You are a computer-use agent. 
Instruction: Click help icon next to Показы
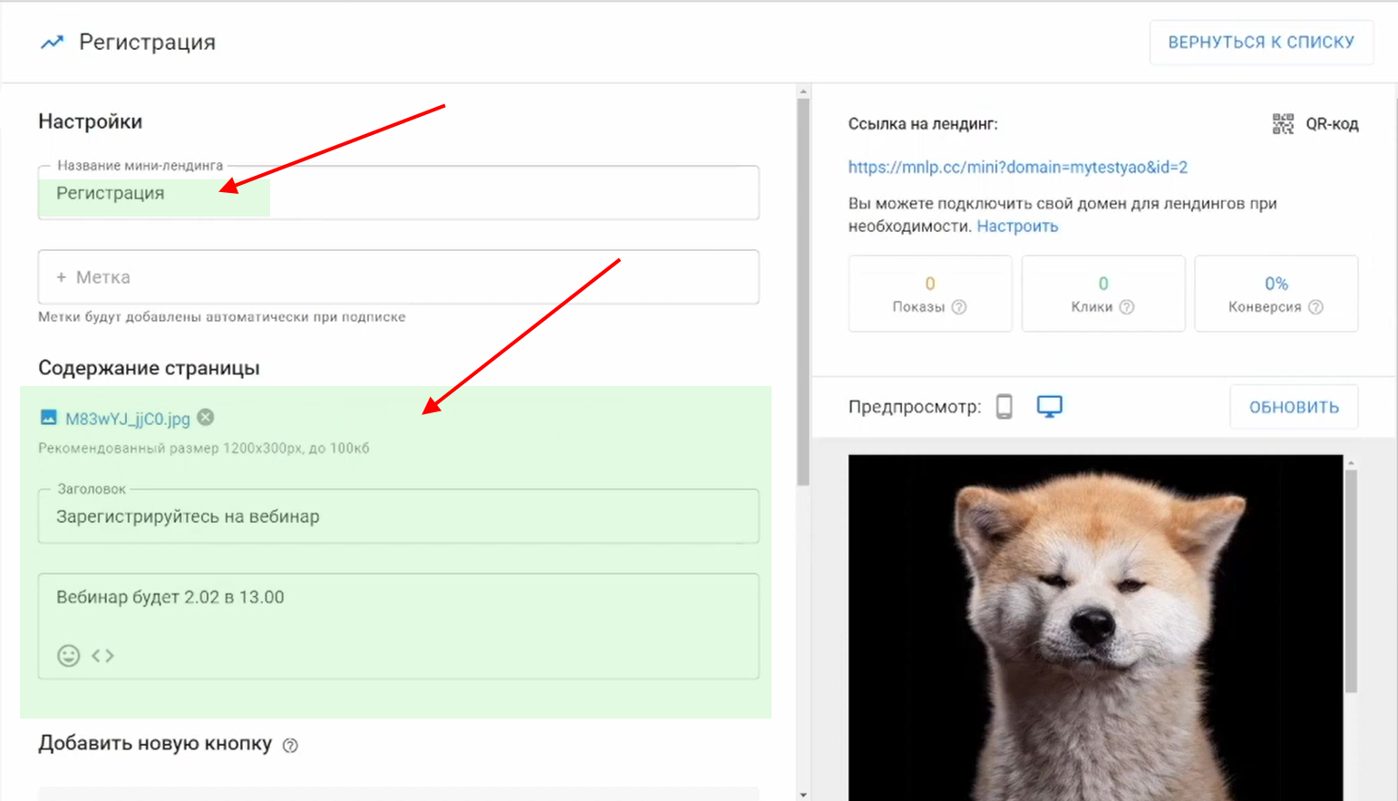[x=959, y=307]
